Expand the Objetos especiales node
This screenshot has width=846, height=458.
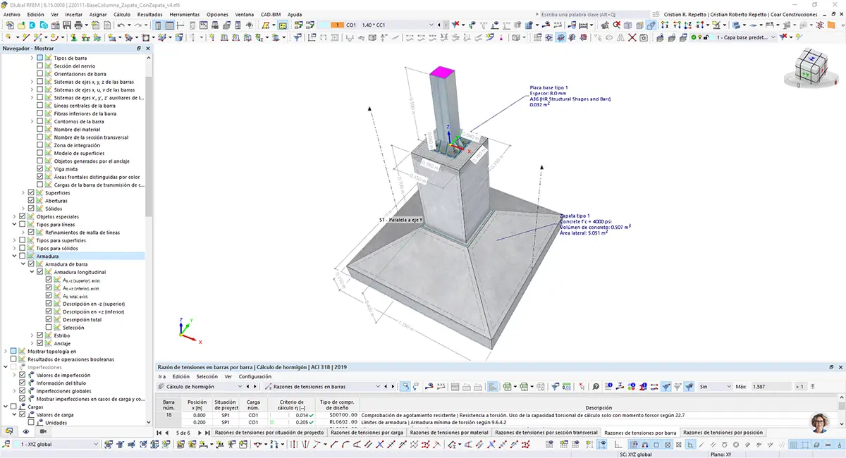(x=14, y=216)
